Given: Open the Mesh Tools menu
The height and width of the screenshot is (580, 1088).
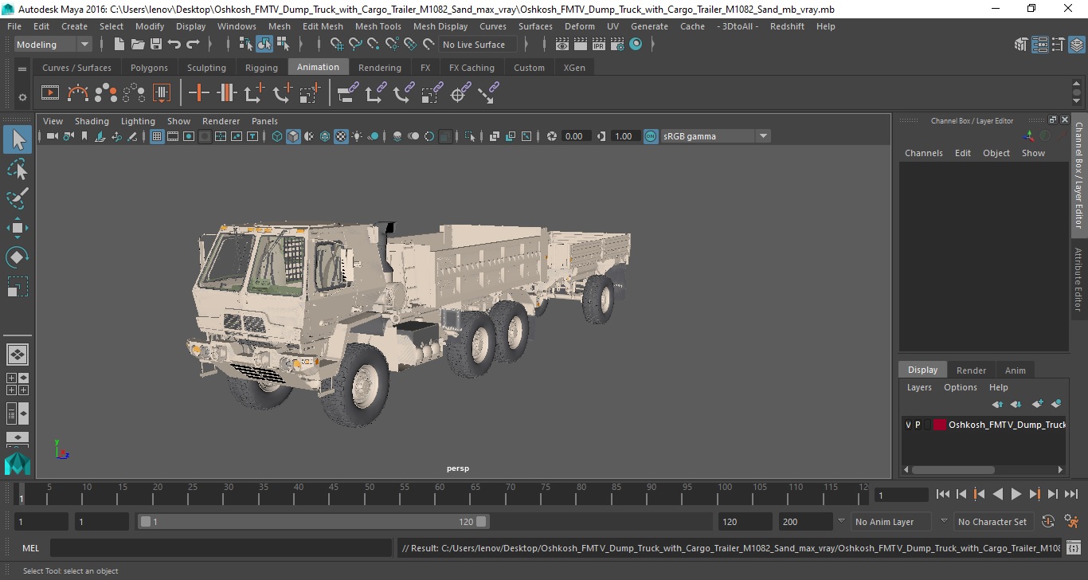Looking at the screenshot, I should tap(378, 26).
